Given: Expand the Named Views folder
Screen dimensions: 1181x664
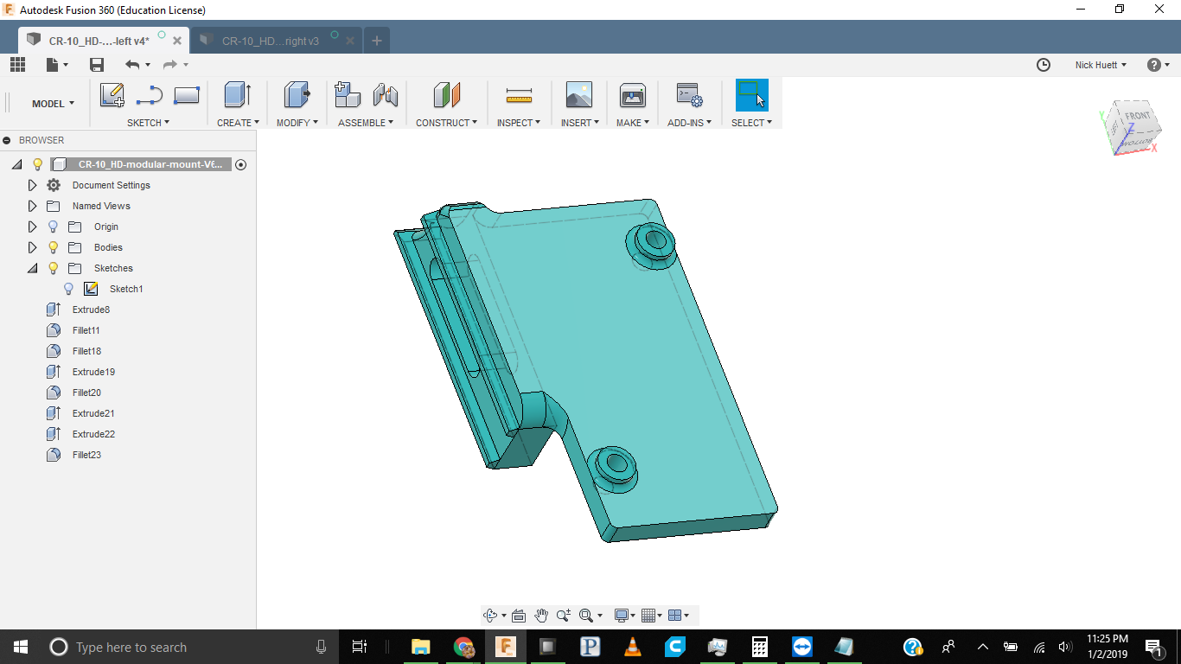Looking at the screenshot, I should point(33,206).
